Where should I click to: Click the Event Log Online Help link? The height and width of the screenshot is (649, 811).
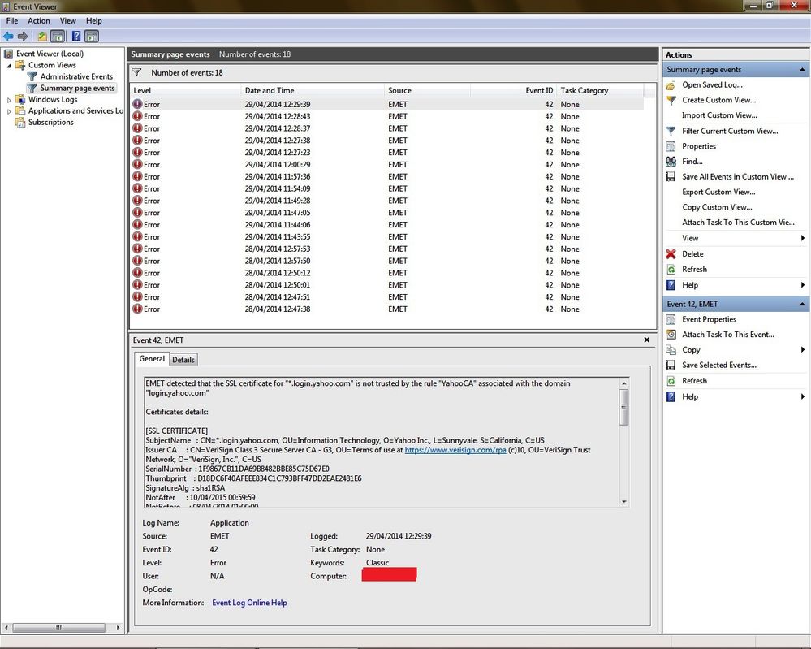[249, 603]
